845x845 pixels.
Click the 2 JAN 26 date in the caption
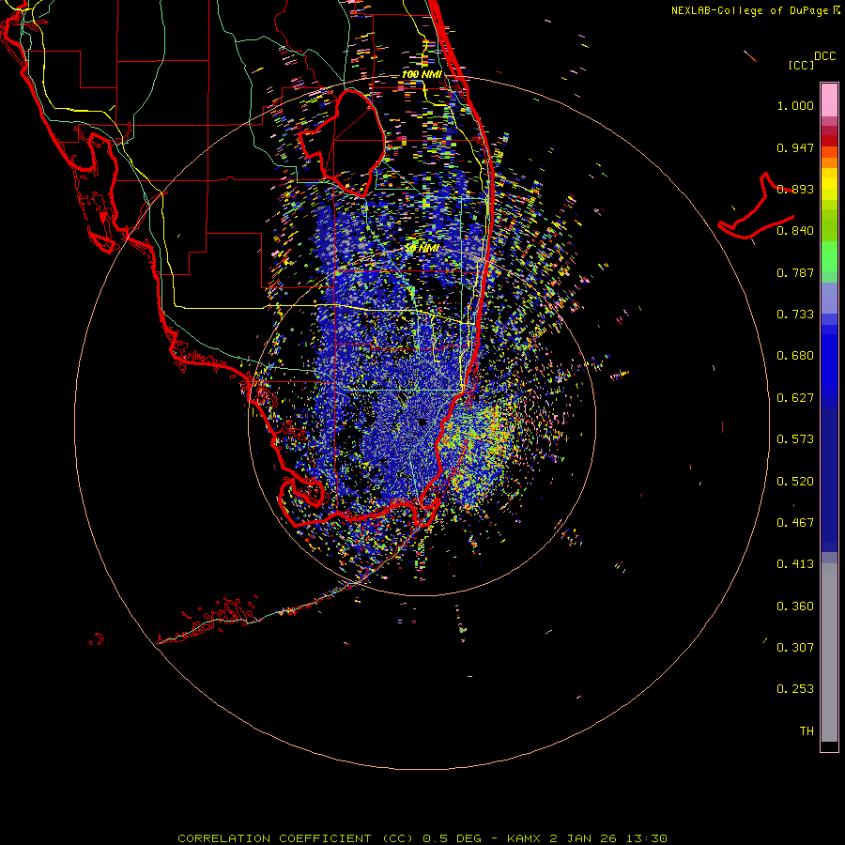pyautogui.click(x=582, y=838)
